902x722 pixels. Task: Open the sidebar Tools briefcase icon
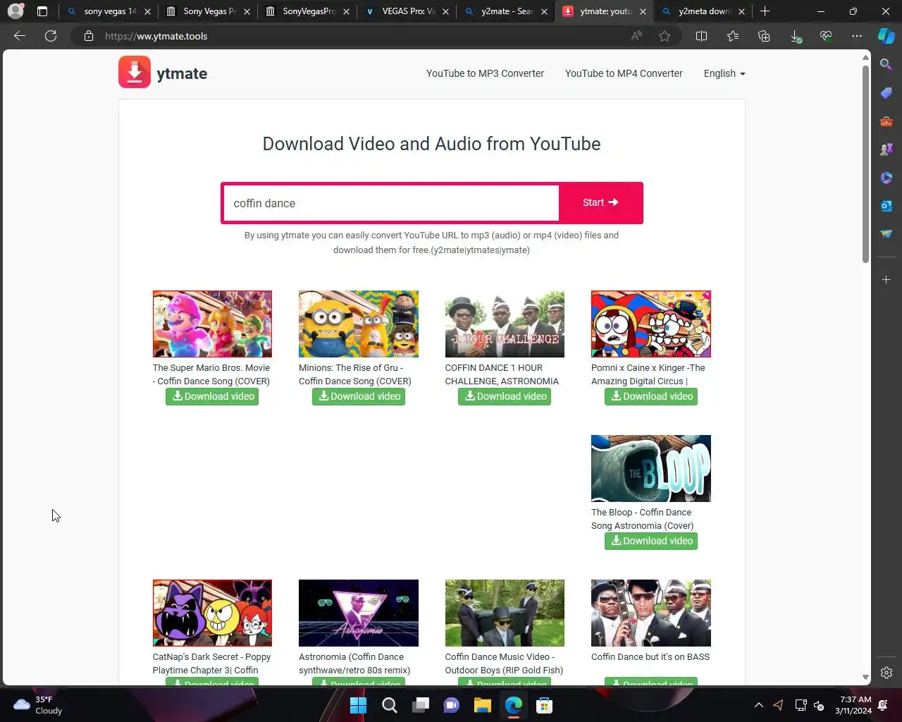886,121
